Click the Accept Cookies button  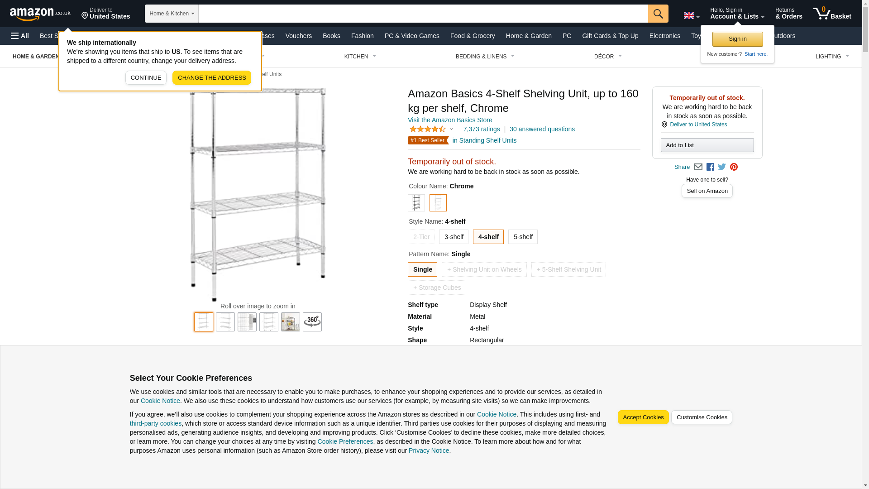point(643,417)
